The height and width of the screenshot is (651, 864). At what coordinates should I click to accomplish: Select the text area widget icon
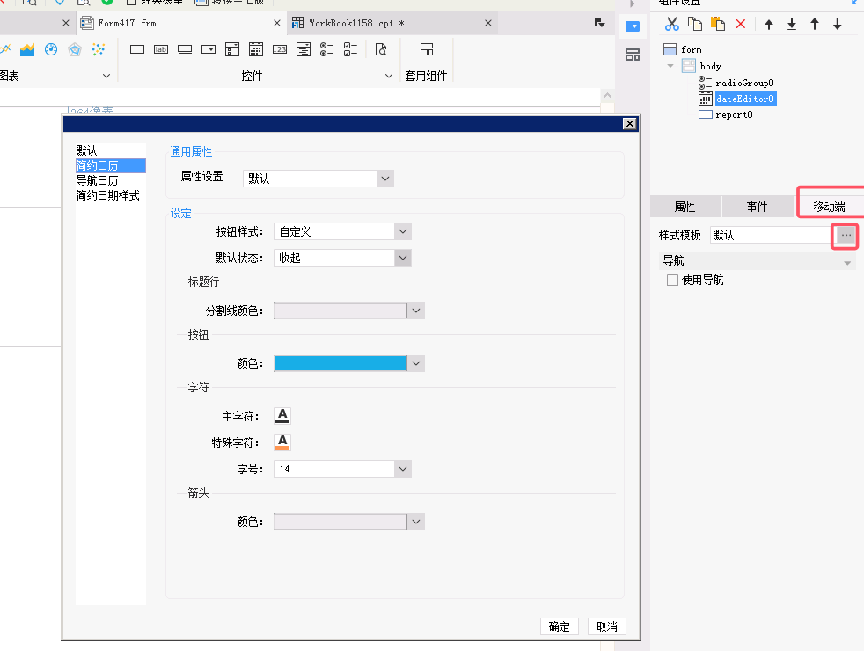(303, 49)
